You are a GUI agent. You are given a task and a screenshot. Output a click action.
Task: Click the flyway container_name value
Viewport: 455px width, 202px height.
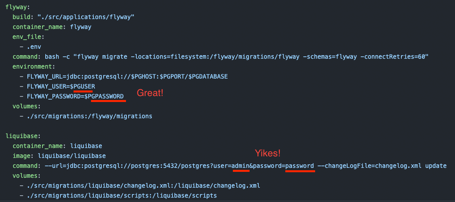81,27
